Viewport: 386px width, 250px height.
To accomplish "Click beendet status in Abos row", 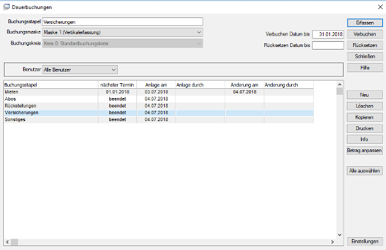I will coord(118,99).
